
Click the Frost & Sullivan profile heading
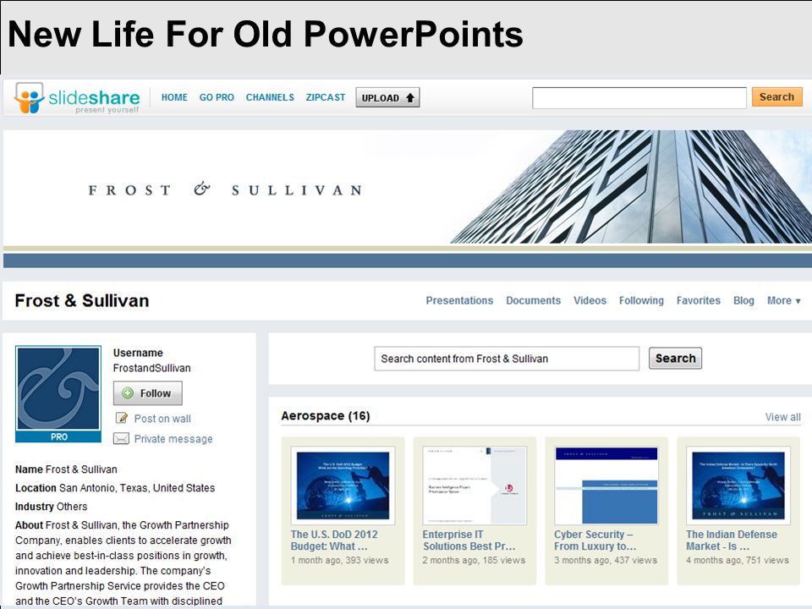click(82, 301)
